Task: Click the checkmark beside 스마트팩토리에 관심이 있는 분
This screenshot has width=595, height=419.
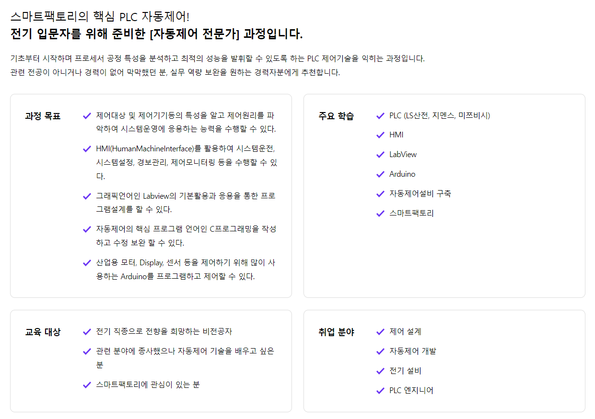Action: click(87, 385)
